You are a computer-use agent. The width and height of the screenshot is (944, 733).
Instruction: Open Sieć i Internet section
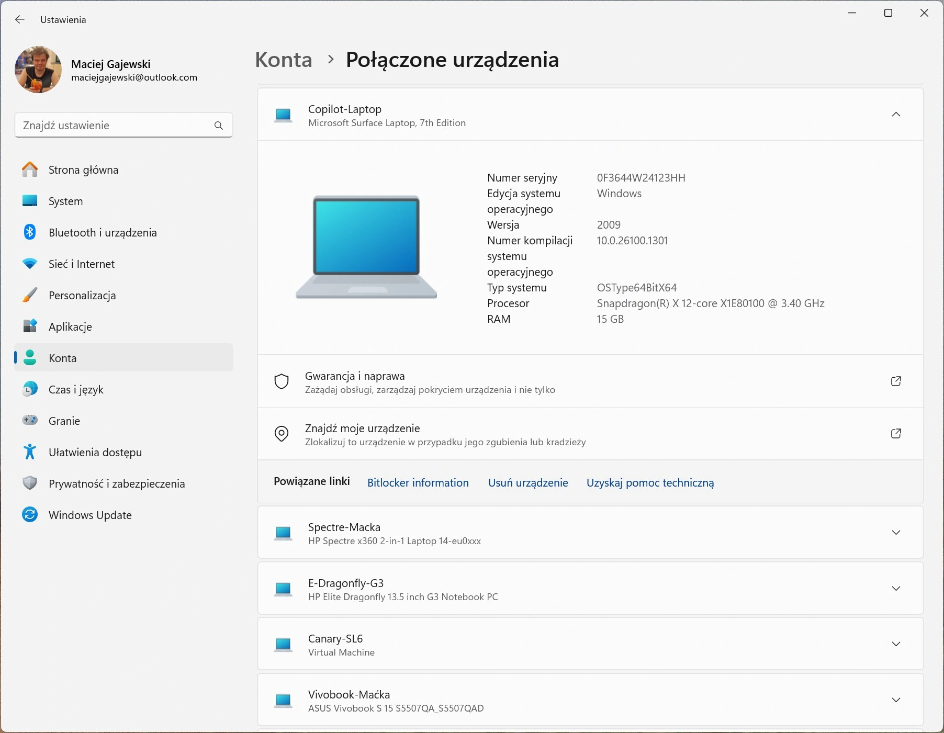point(123,264)
